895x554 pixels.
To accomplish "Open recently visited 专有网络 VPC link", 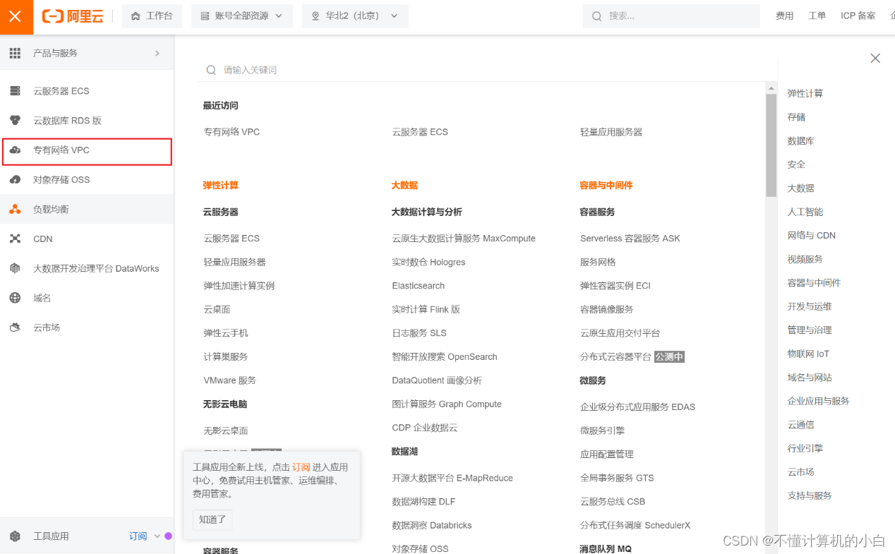I will [232, 132].
